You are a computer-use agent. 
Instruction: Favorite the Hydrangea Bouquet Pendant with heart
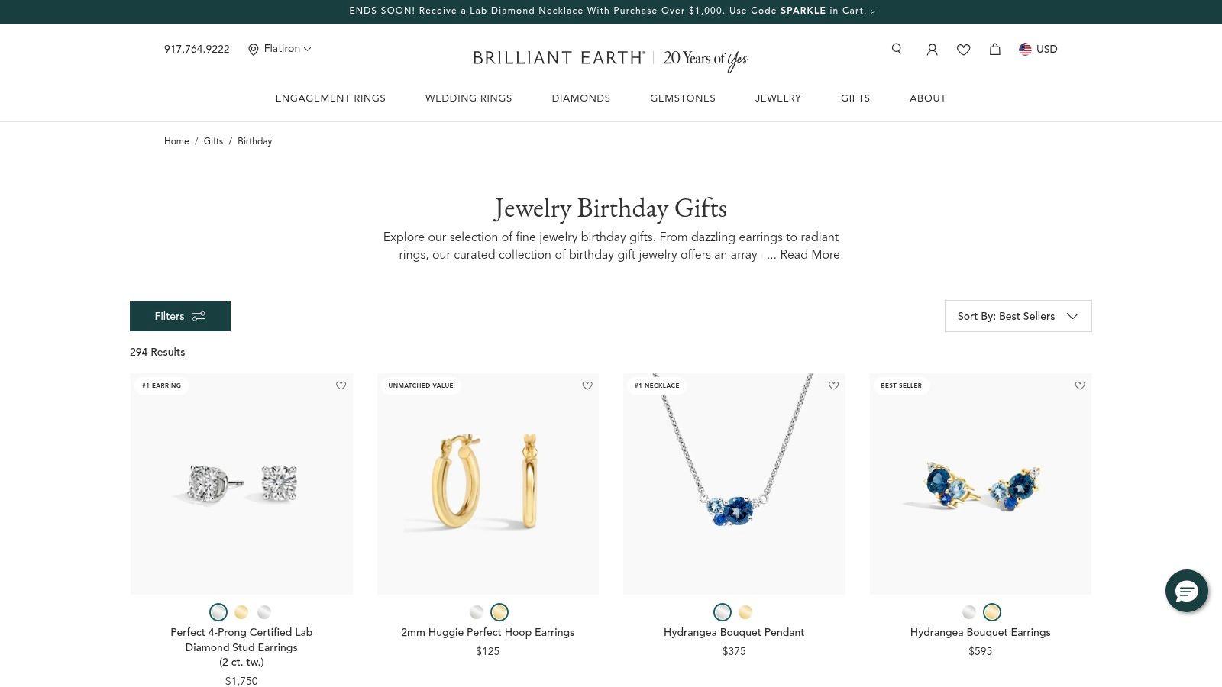pos(833,385)
